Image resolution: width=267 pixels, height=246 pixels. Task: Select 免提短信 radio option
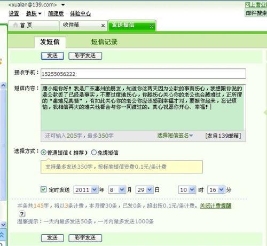[x=93, y=152]
